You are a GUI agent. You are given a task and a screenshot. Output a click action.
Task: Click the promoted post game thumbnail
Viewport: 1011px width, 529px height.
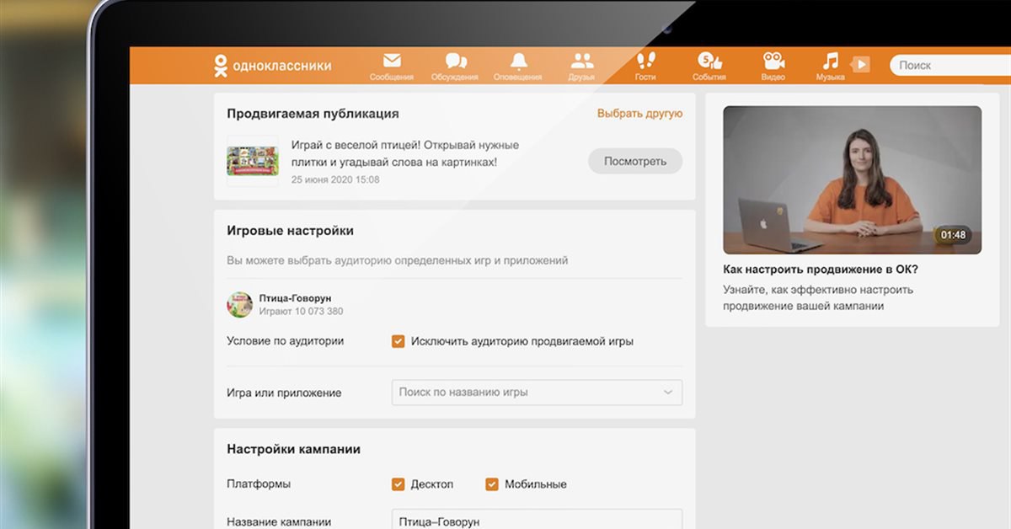[253, 161]
